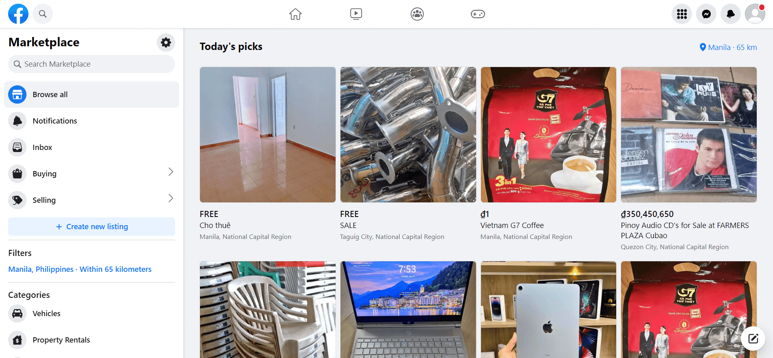Expand the Selling section chevron
Viewport: 773px width, 358px height.
171,198
